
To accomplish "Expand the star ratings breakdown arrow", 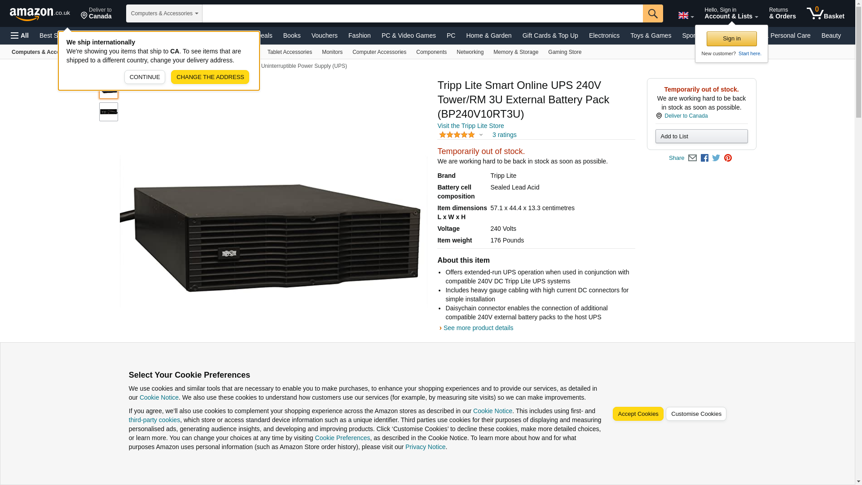I will click(x=481, y=135).
